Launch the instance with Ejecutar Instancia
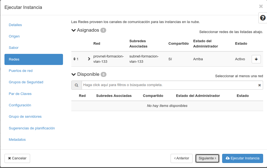Image resolution: width=267 pixels, height=168 pixels. pyautogui.click(x=242, y=158)
